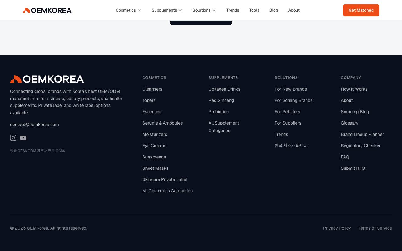Open For Scaling Brands link
The height and width of the screenshot is (251, 402).
(294, 100)
